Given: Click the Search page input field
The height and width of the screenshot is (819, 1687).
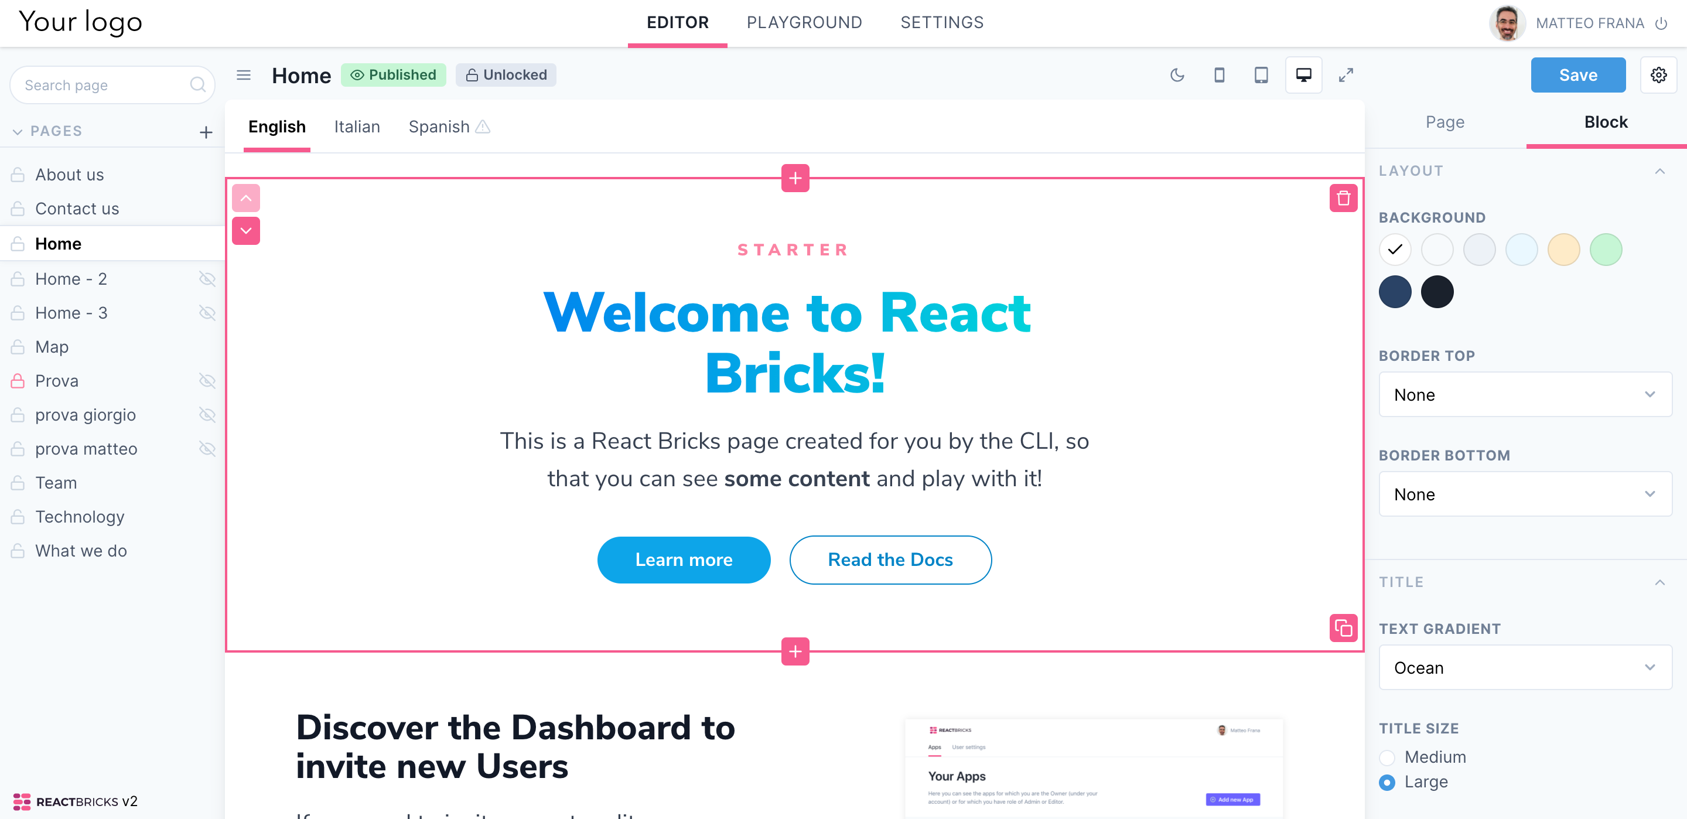Looking at the screenshot, I should pyautogui.click(x=105, y=84).
